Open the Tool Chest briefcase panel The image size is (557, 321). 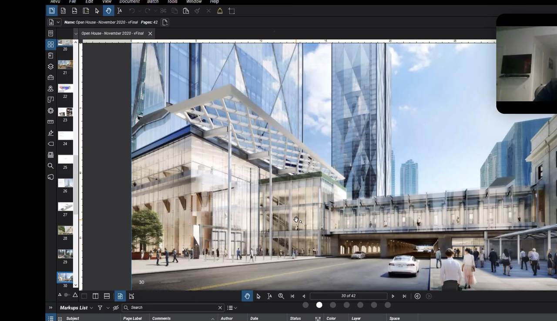50,77
